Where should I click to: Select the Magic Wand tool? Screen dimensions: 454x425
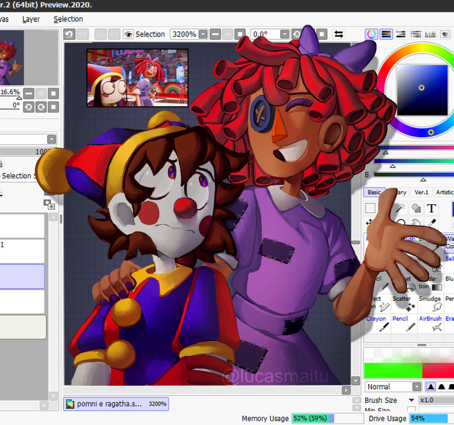[x=401, y=208]
